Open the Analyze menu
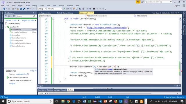186x104 pixels. click(61, 5)
